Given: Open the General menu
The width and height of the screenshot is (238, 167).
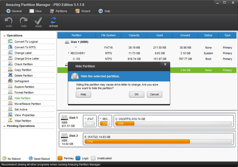Looking at the screenshot, I should pos(14,11).
